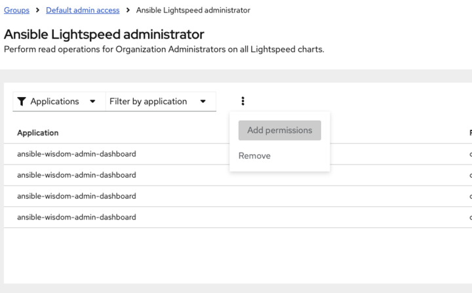
Task: Choose Remove from the actions menu
Action: pos(254,156)
